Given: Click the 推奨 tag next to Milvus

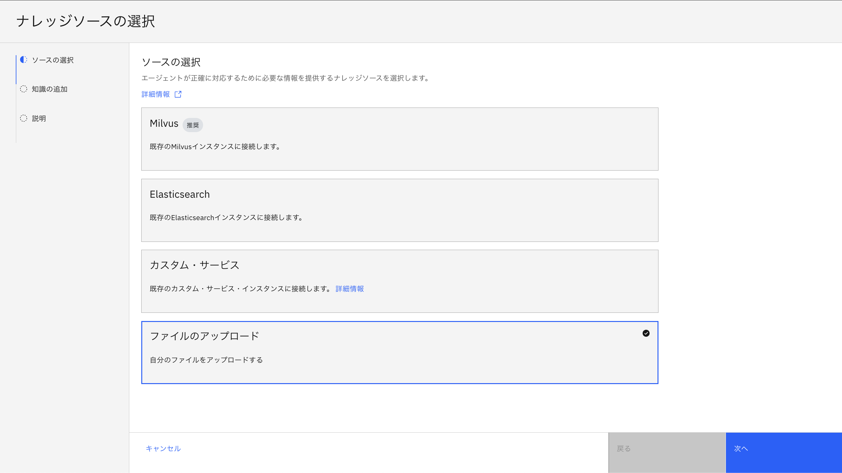Looking at the screenshot, I should 192,125.
